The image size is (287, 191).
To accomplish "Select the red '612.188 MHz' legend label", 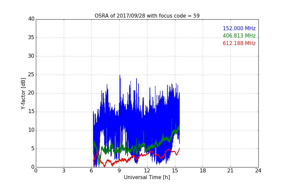I will pyautogui.click(x=239, y=43).
